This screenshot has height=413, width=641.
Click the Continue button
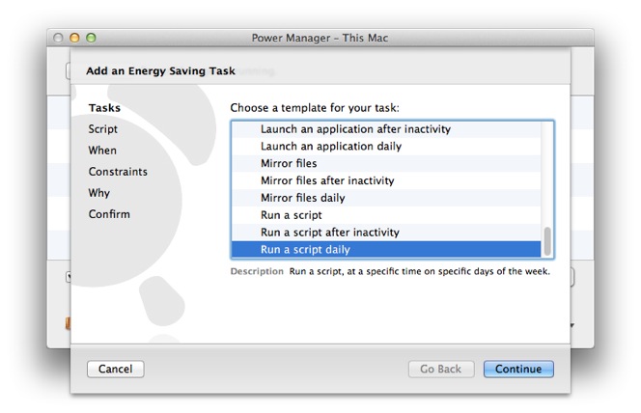[x=518, y=369]
